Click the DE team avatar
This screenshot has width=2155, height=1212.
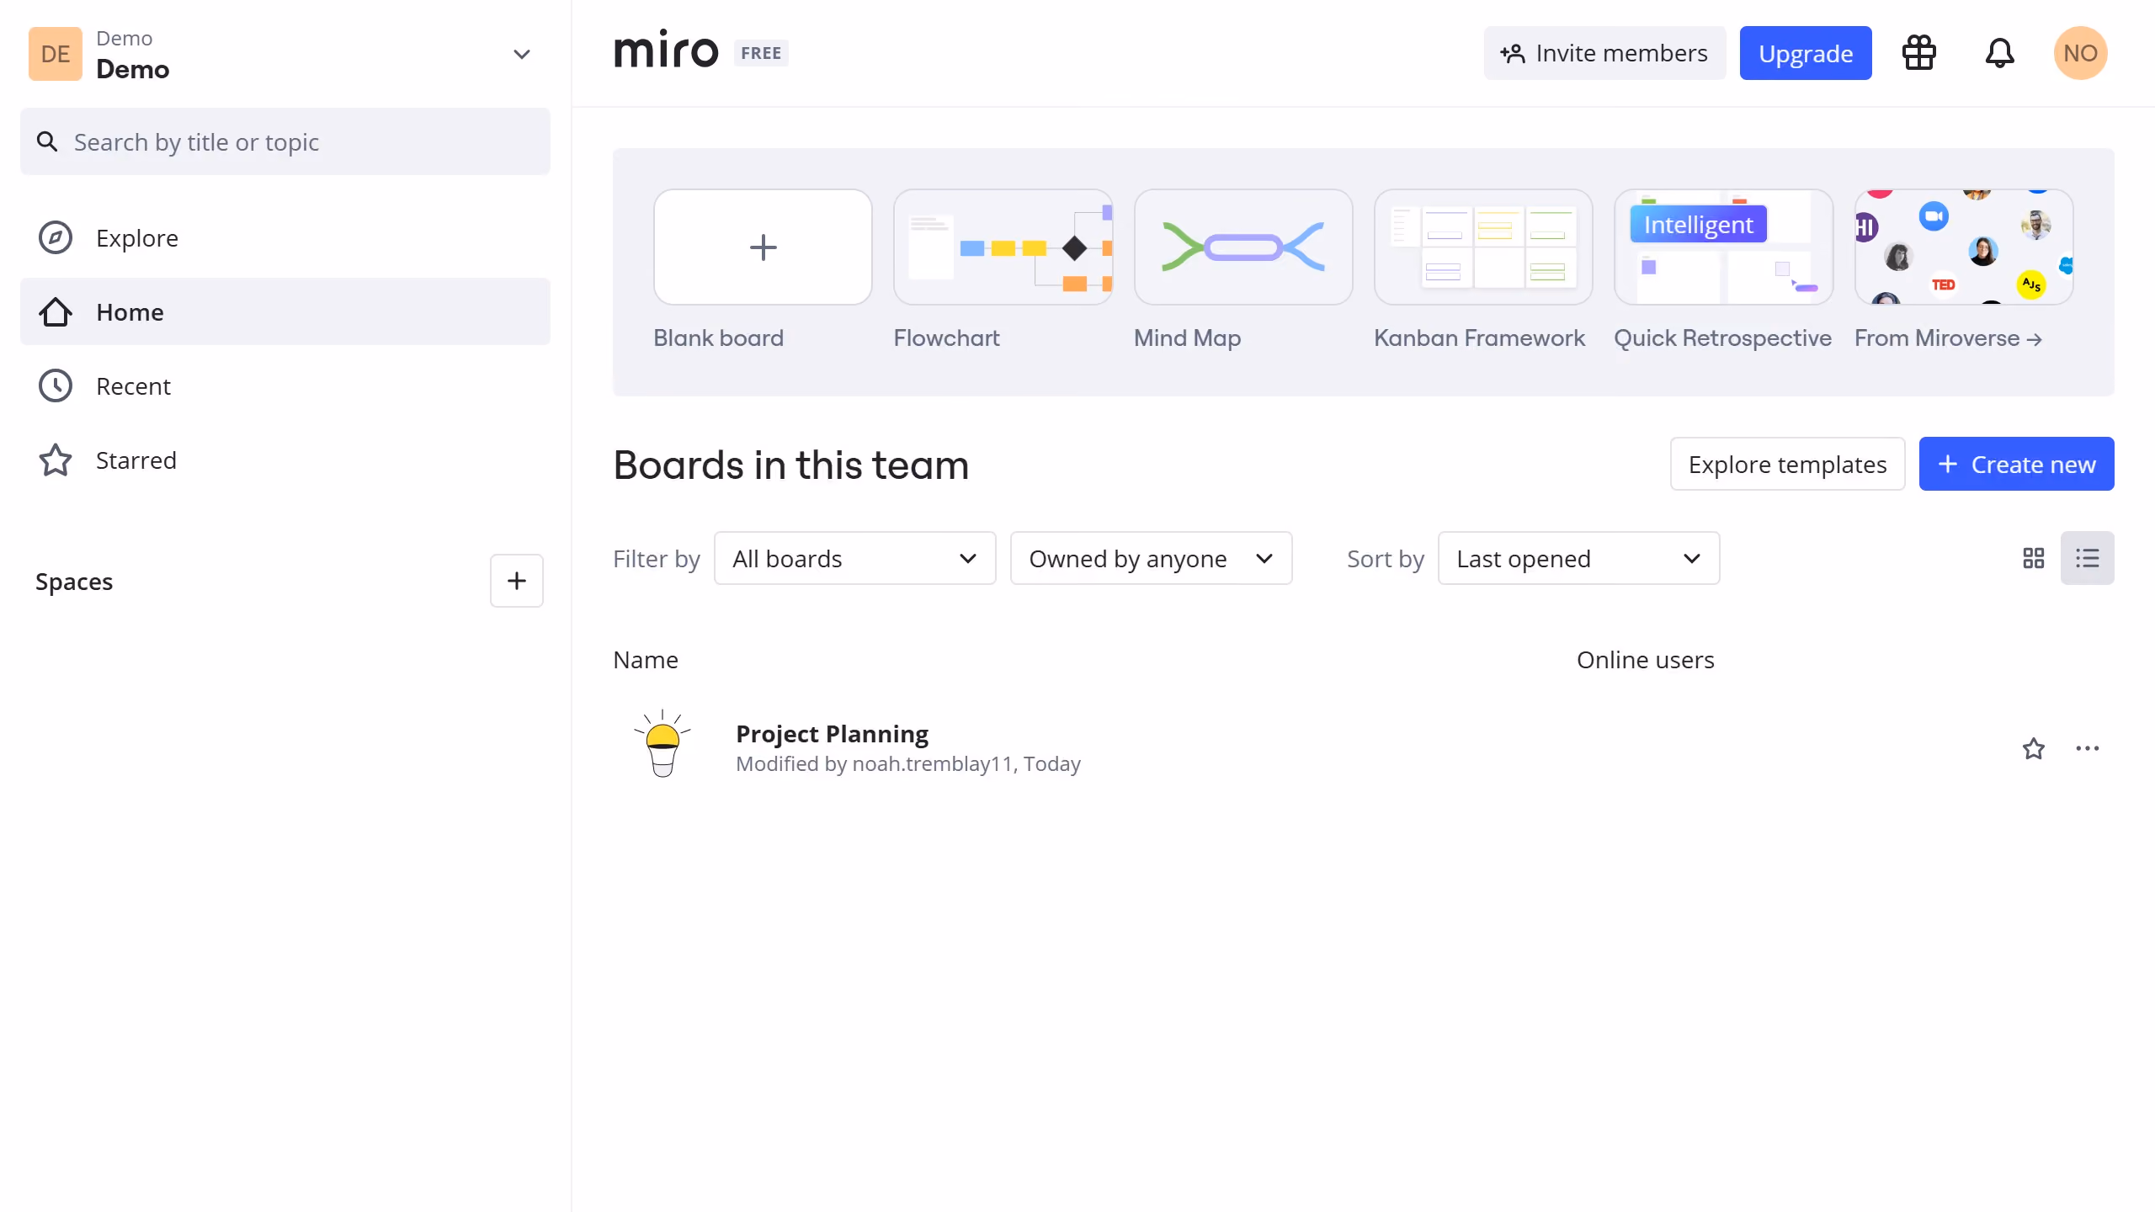tap(55, 54)
